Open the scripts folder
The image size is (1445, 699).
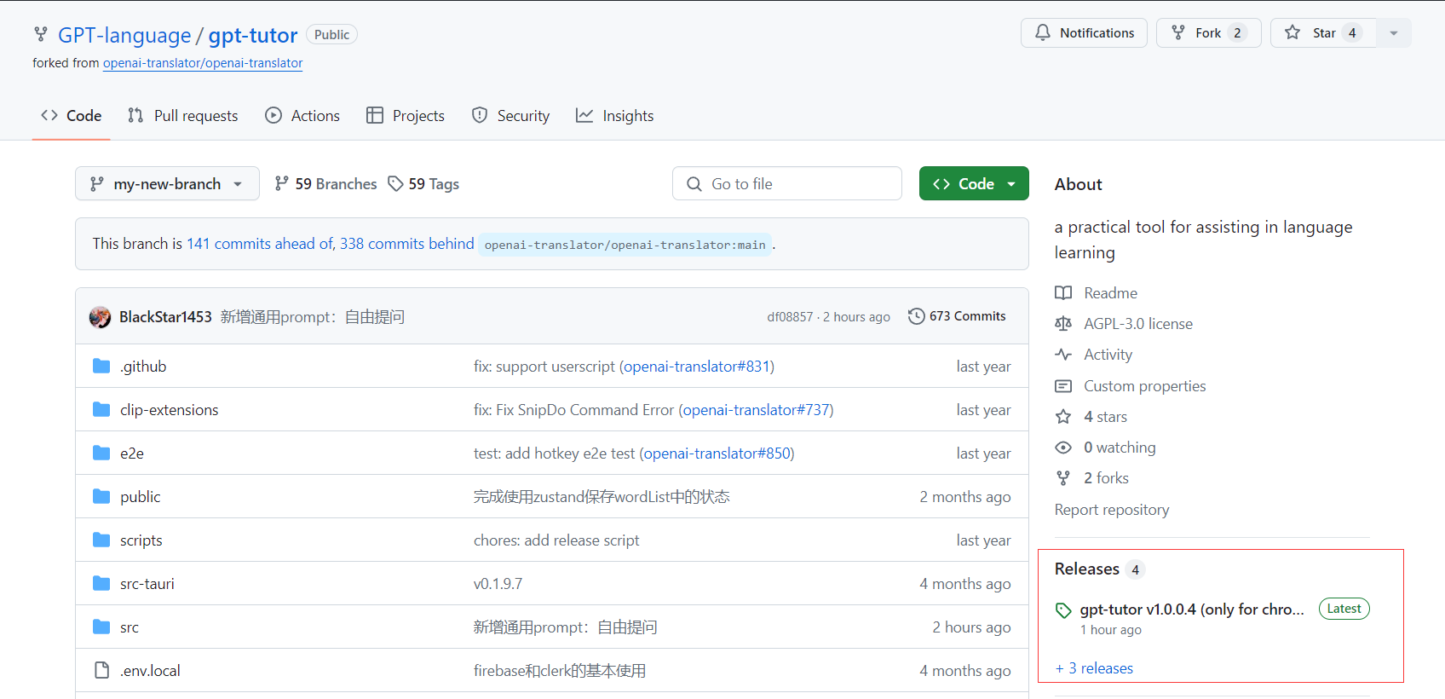click(x=141, y=540)
